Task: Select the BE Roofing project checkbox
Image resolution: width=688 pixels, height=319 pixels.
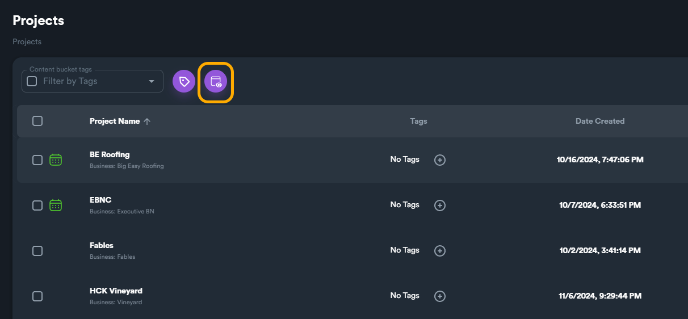Action: pos(37,160)
